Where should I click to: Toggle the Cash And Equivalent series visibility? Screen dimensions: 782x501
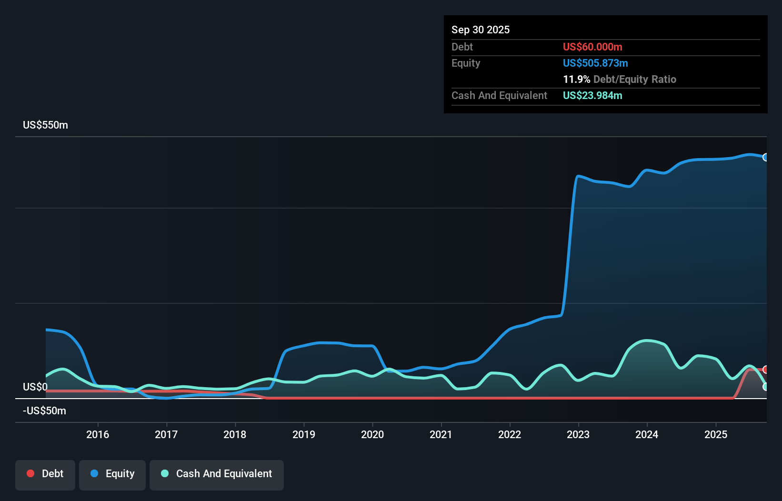tap(217, 474)
